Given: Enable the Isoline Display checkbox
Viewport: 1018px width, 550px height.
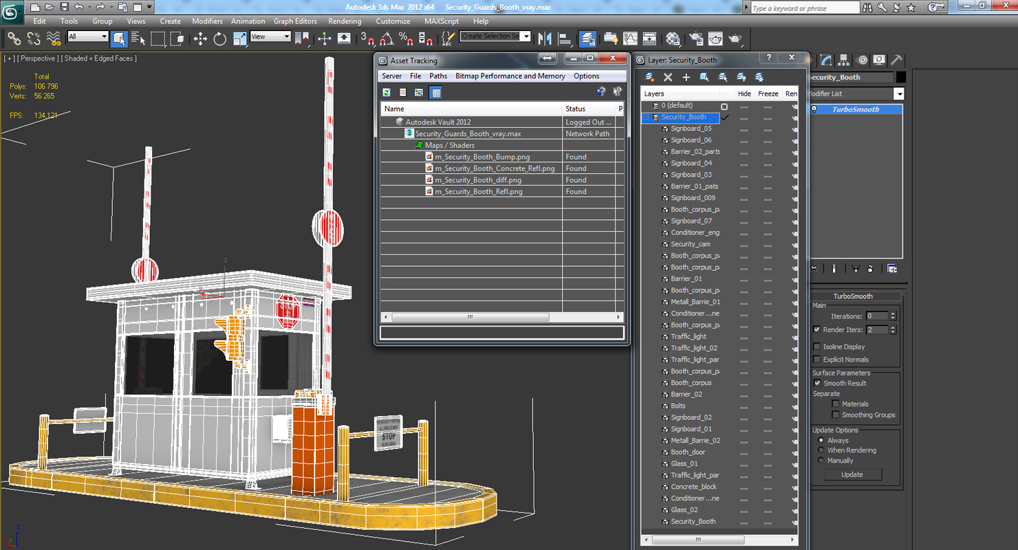Looking at the screenshot, I should click(x=817, y=346).
